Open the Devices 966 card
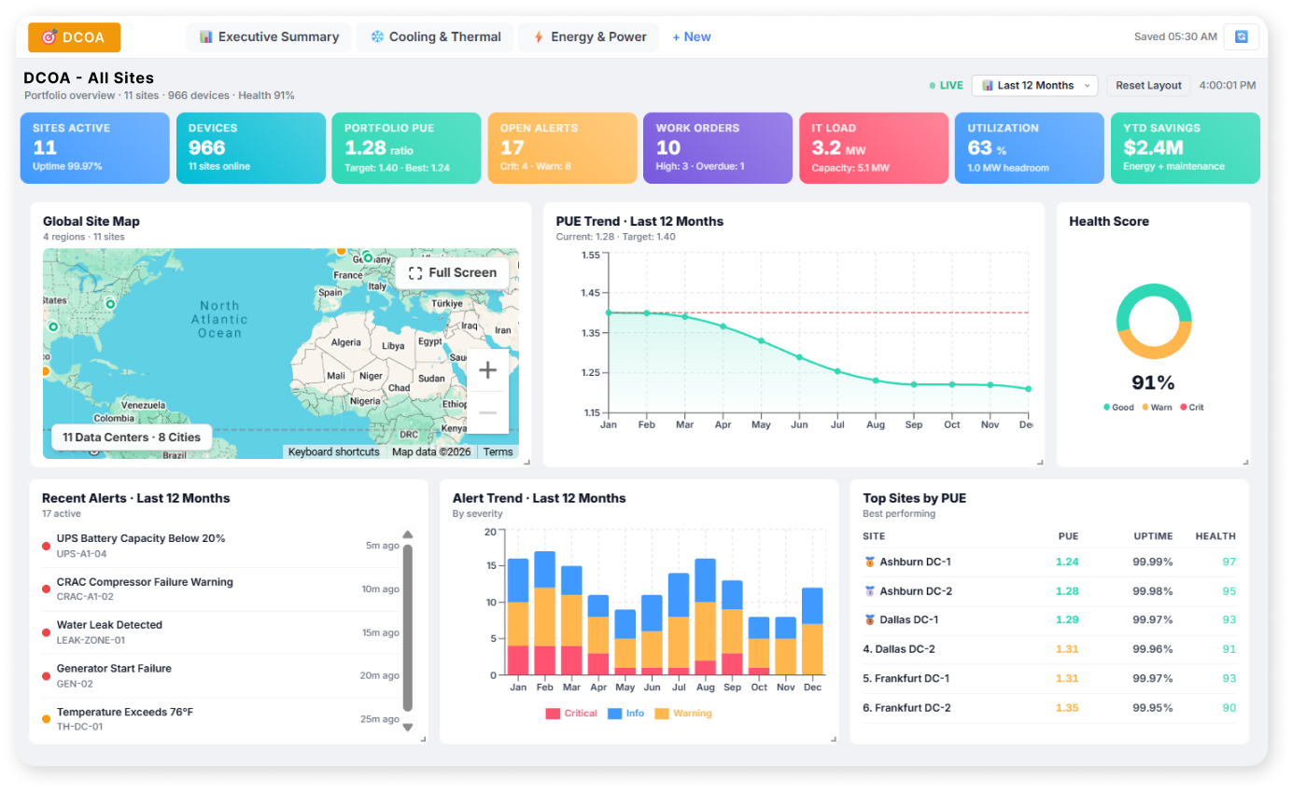Image resolution: width=1292 pixels, height=791 pixels. pos(250,148)
